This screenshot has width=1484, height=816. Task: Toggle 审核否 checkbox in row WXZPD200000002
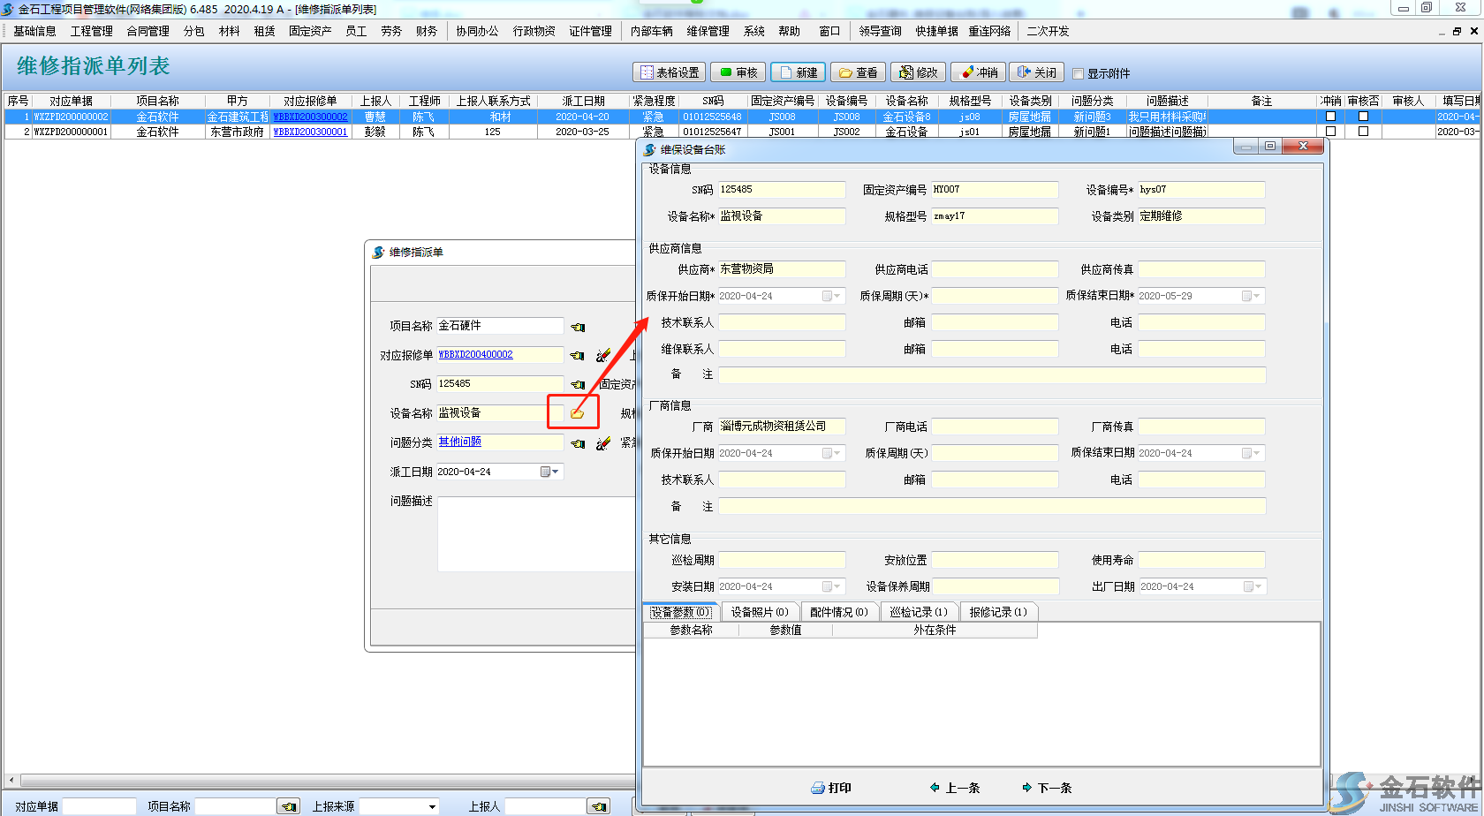[x=1363, y=116]
